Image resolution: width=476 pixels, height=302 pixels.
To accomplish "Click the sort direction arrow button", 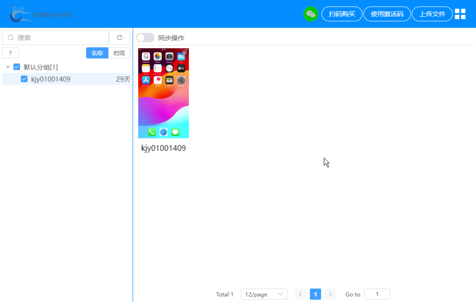I will pos(11,53).
